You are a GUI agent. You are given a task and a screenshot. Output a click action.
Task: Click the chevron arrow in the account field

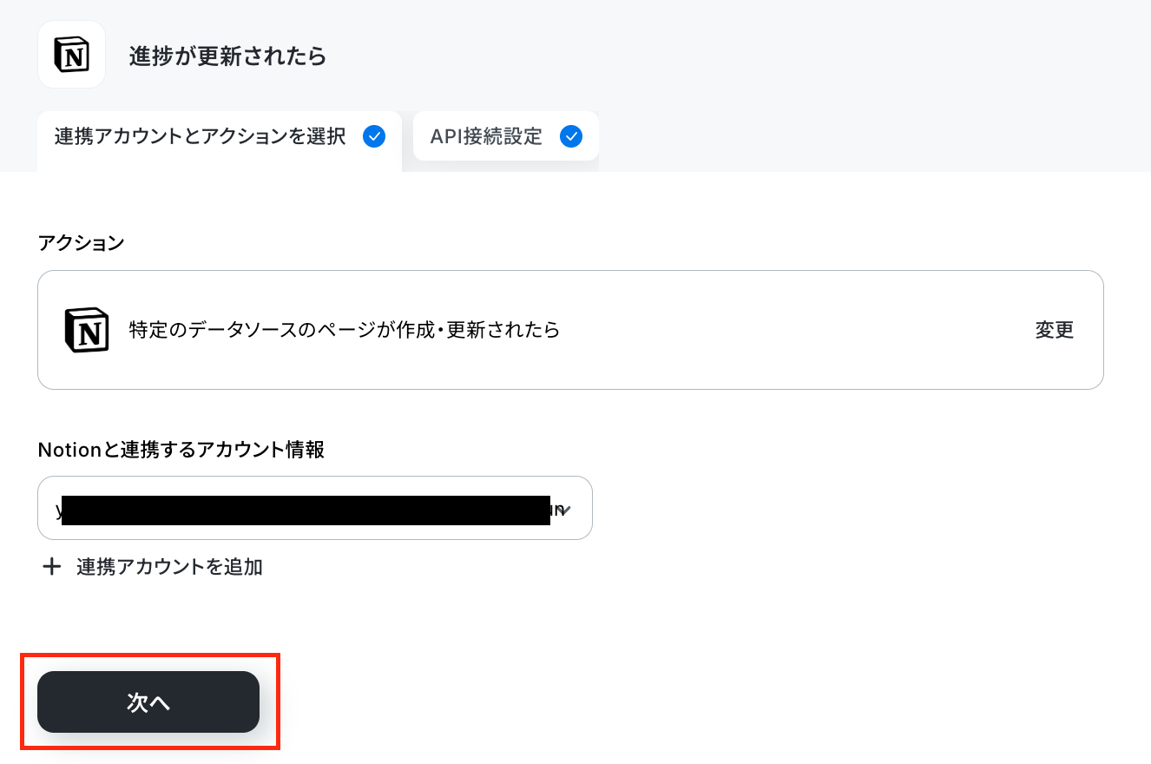click(565, 510)
